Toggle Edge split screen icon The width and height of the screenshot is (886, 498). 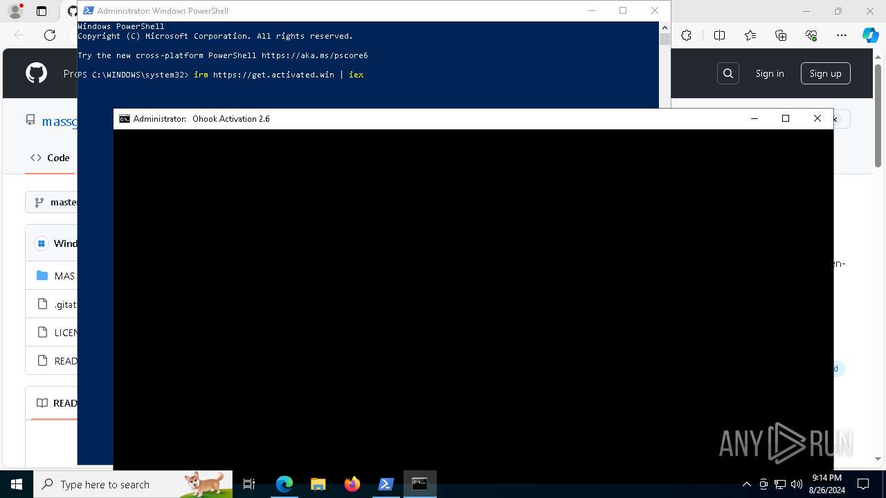(719, 35)
